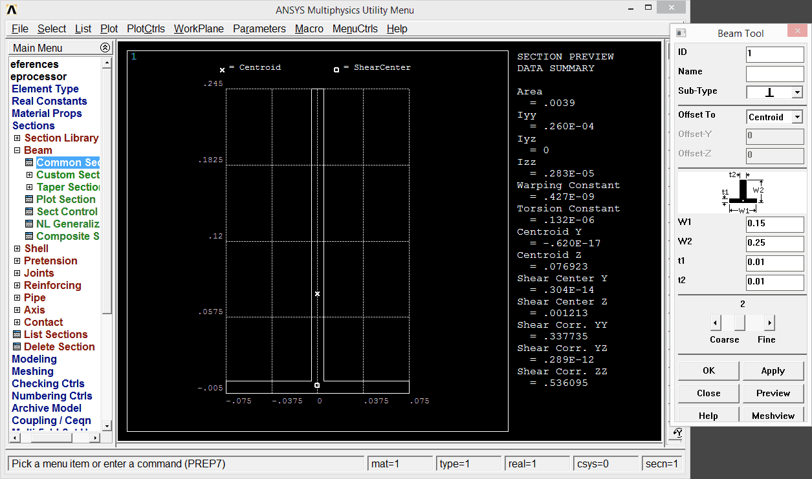This screenshot has width=812, height=479.
Task: Expand the Custom Sect node
Action: pyautogui.click(x=29, y=175)
